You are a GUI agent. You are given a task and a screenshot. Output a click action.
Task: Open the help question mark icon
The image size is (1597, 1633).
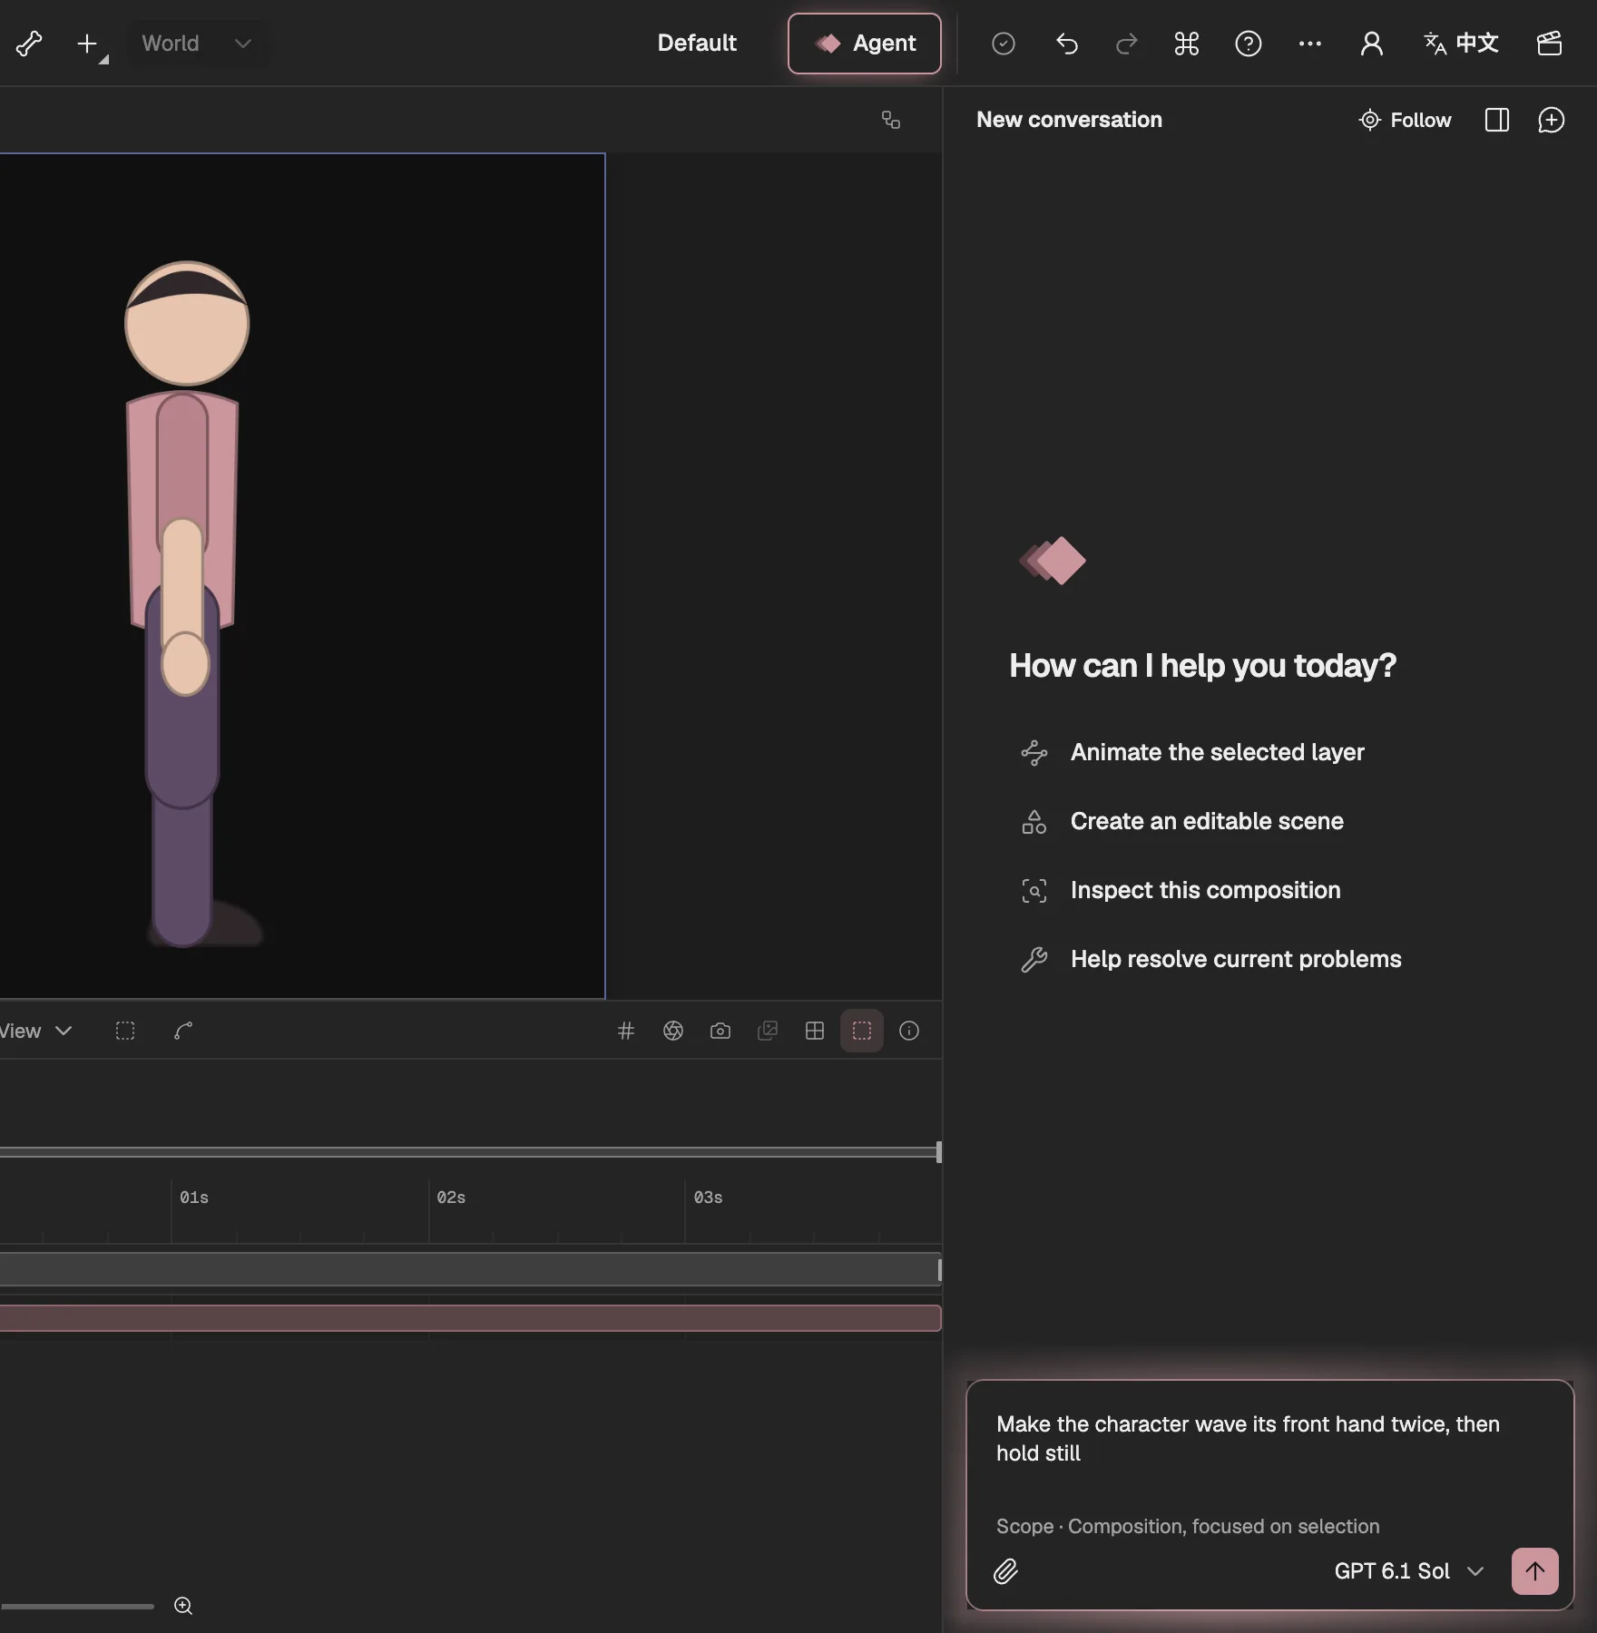tap(1249, 44)
